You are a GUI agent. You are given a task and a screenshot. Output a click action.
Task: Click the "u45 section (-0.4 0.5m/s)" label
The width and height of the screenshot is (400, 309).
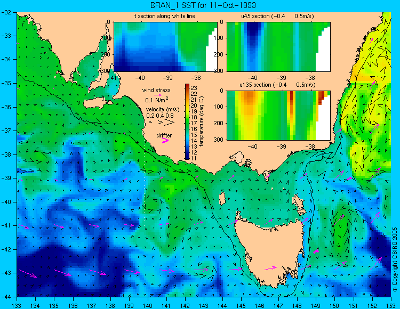(277, 17)
